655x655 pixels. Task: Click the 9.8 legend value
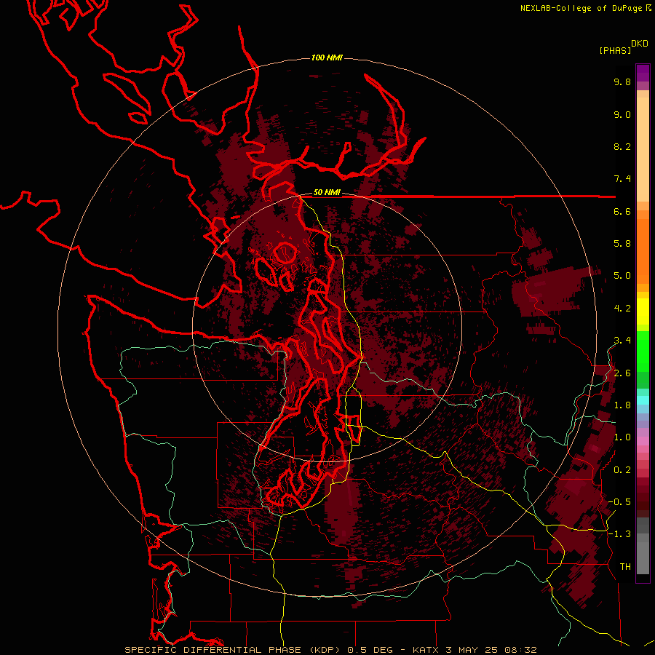[x=622, y=82]
